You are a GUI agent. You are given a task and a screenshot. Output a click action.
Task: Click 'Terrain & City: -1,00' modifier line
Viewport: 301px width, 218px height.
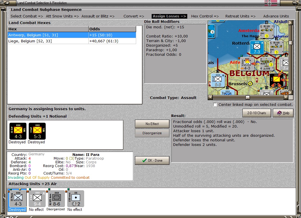pyautogui.click(x=166, y=41)
